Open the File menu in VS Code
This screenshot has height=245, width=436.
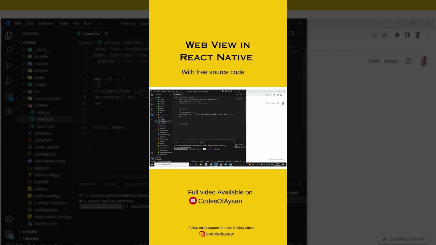[x=155, y=91]
